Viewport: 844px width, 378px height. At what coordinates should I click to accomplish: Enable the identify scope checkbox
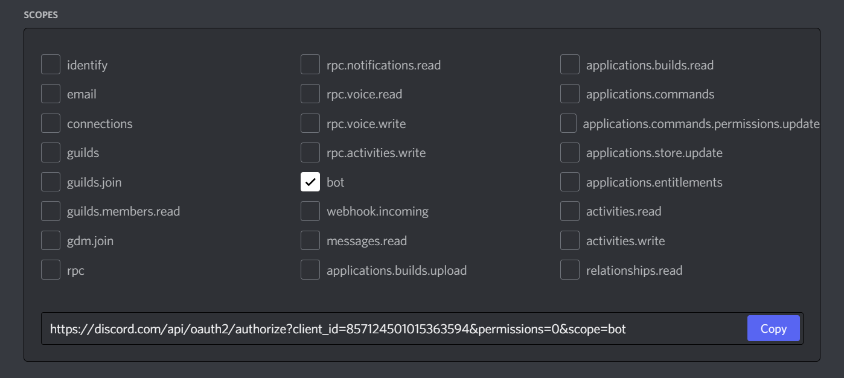click(x=51, y=64)
